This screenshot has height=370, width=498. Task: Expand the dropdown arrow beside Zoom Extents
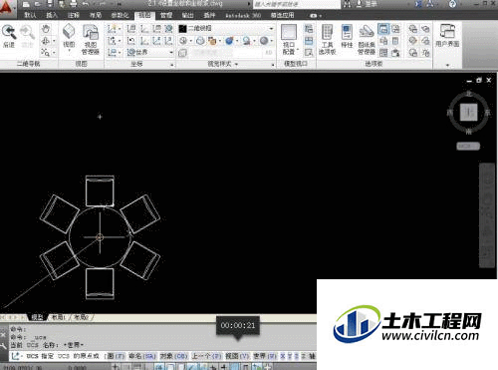click(54, 53)
